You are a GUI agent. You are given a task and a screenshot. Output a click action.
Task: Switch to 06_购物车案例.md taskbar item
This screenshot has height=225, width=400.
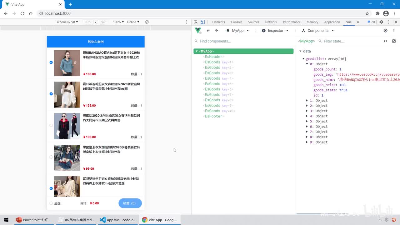pyautogui.click(x=76, y=220)
